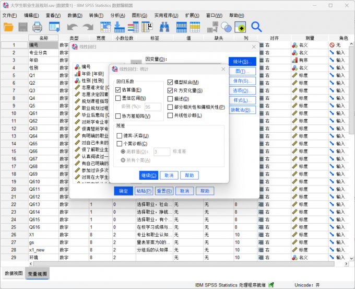355x289 pixels.
Task: Enable the 协方差矩阵(V) checkbox
Action: point(118,116)
